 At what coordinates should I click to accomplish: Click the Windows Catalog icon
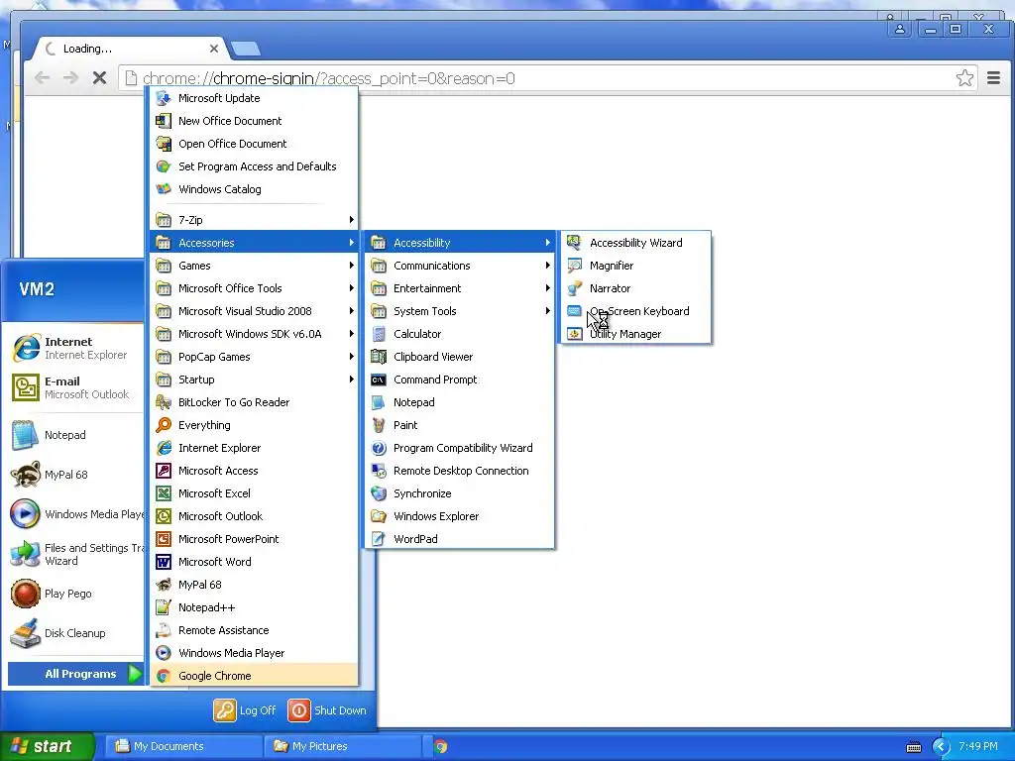[x=164, y=189]
